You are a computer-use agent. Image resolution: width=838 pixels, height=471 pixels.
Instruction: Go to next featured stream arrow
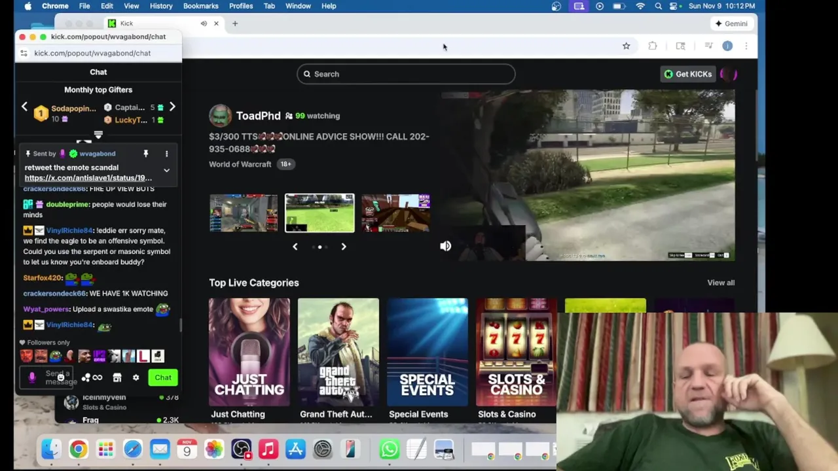(344, 247)
